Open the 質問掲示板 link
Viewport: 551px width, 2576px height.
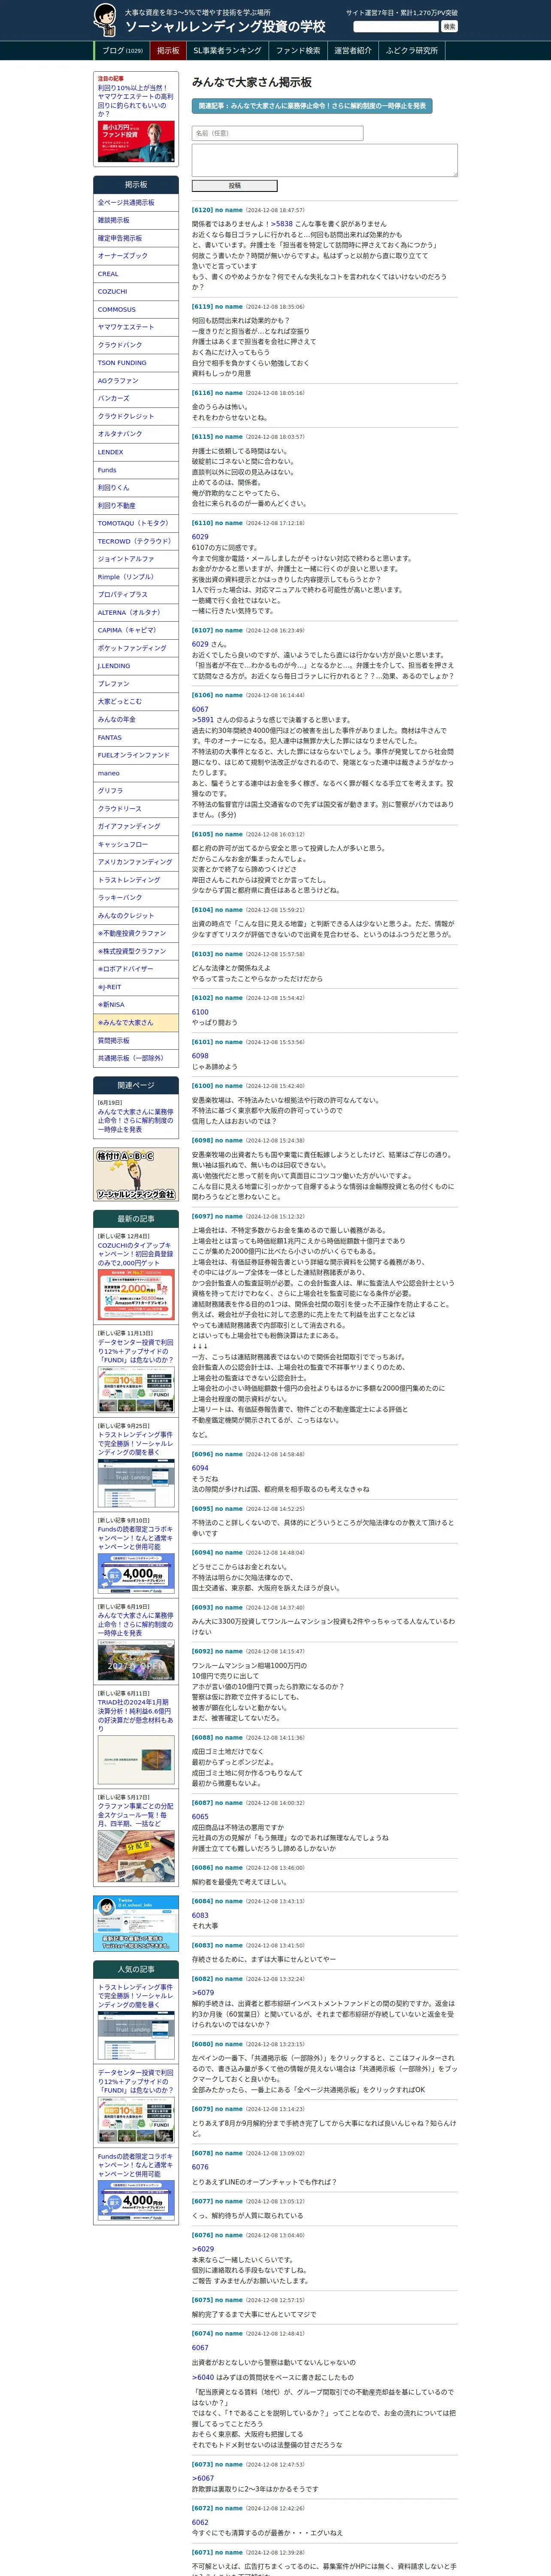pyautogui.click(x=136, y=1041)
